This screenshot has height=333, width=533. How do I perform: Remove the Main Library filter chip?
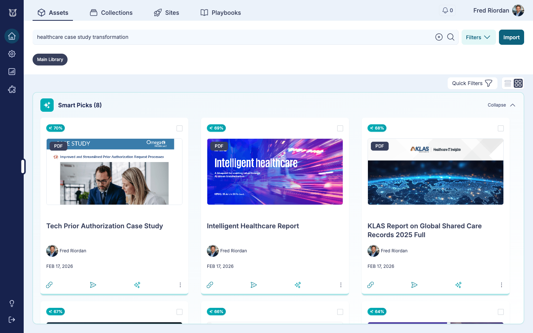pyautogui.click(x=50, y=60)
